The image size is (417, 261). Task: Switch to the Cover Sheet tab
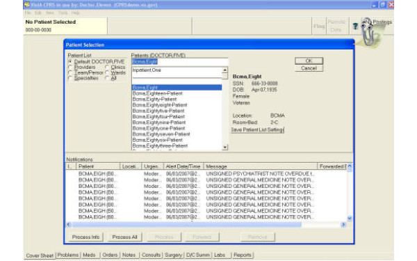click(x=40, y=255)
